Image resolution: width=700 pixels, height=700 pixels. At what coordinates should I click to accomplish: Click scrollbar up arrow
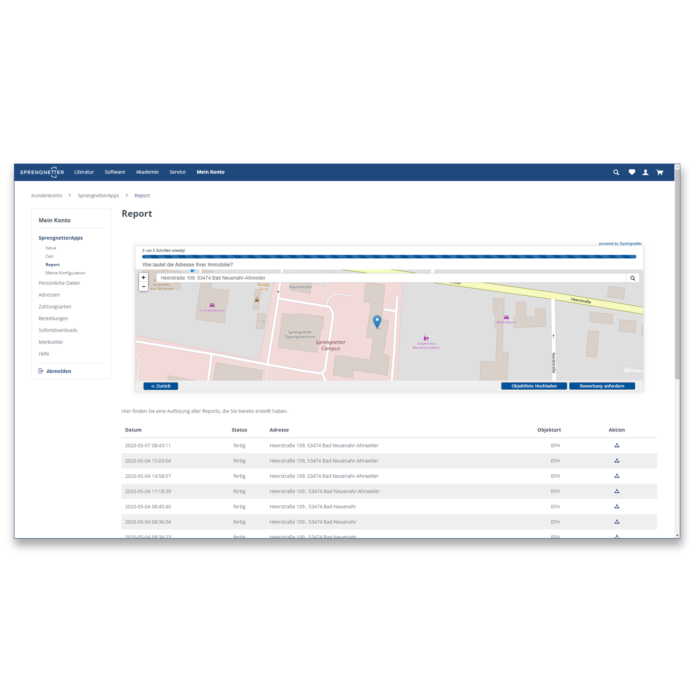coord(677,167)
